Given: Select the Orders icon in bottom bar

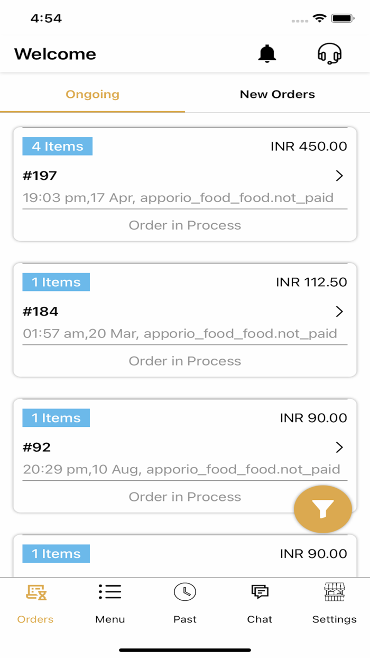Looking at the screenshot, I should click(35, 592).
